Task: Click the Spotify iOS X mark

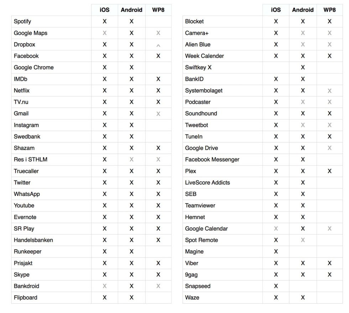Action: point(104,21)
